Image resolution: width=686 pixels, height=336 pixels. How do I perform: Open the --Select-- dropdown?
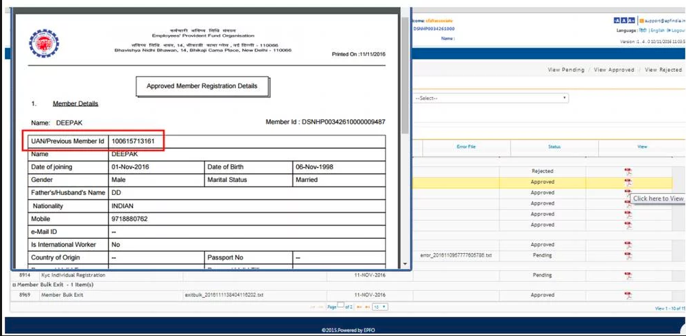[490, 99]
